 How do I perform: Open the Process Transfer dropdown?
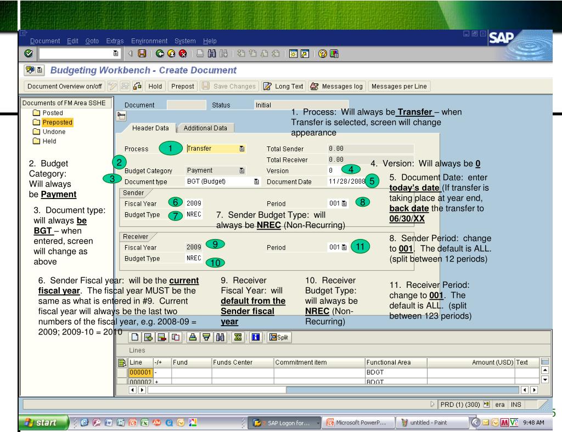242,149
